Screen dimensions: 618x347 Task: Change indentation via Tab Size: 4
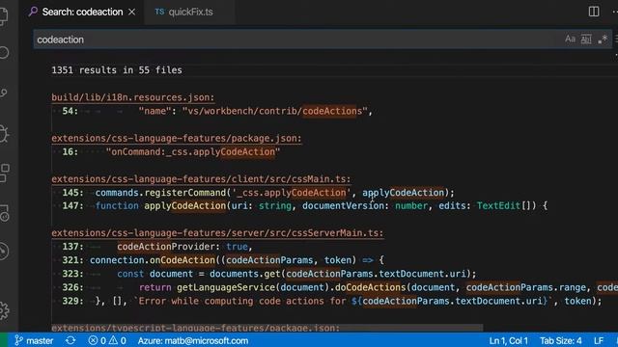pyautogui.click(x=560, y=340)
